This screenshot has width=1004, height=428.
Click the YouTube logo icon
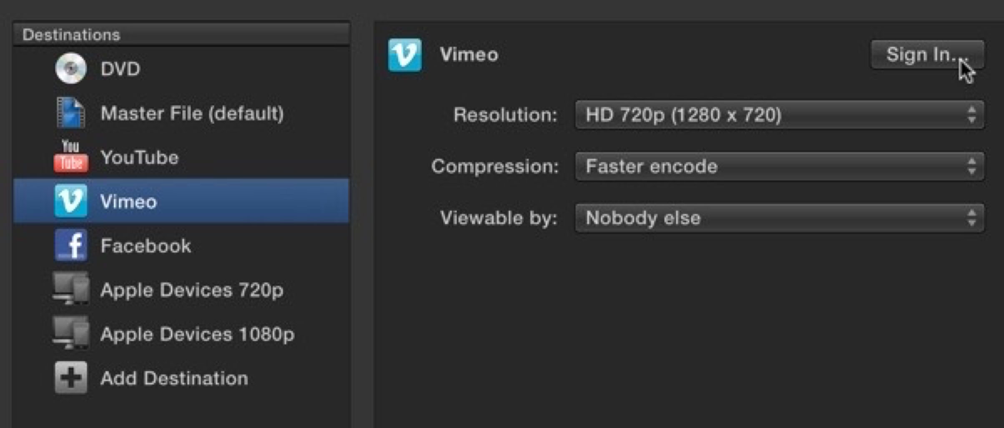[71, 157]
